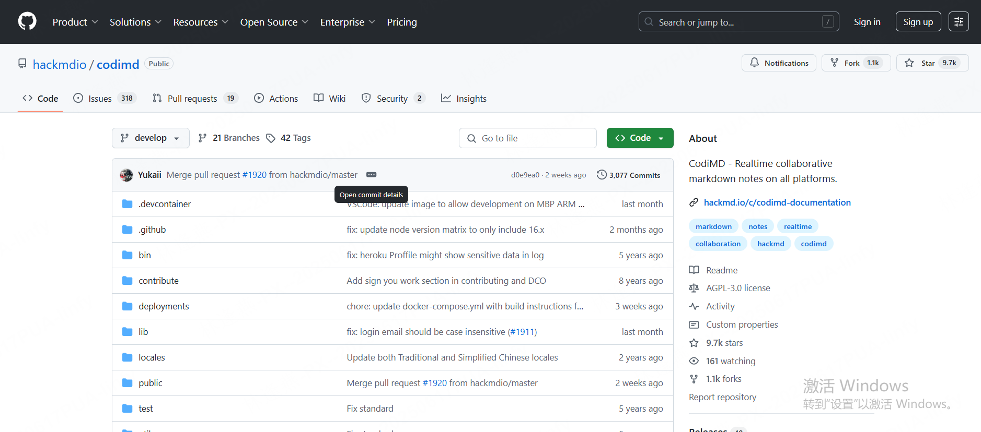Open the lib folder

tap(143, 332)
